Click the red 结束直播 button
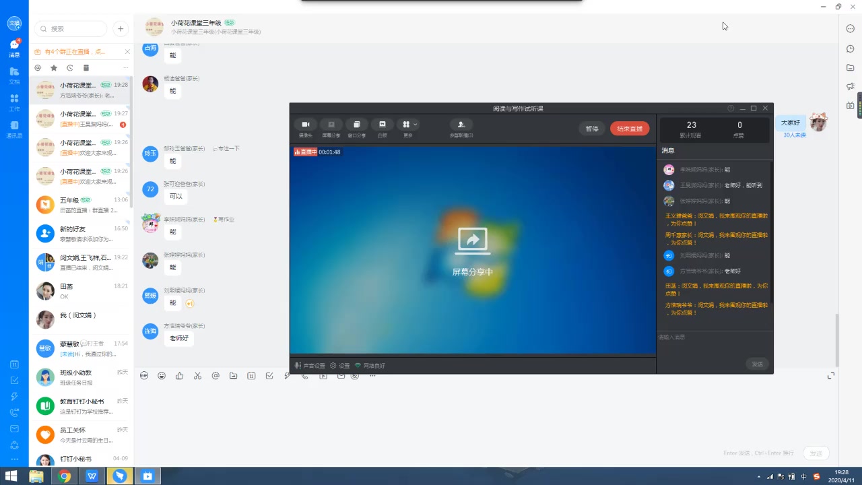862x485 pixels. pyautogui.click(x=630, y=129)
